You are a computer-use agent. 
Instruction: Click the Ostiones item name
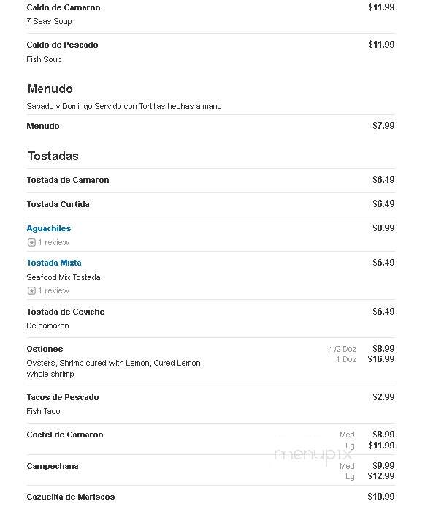[x=45, y=349]
